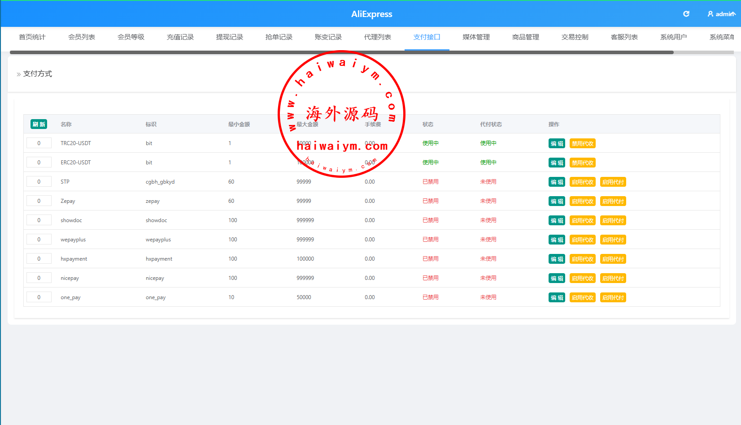The height and width of the screenshot is (425, 741).
Task: Open the 客服列表 tab
Action: tap(624, 37)
